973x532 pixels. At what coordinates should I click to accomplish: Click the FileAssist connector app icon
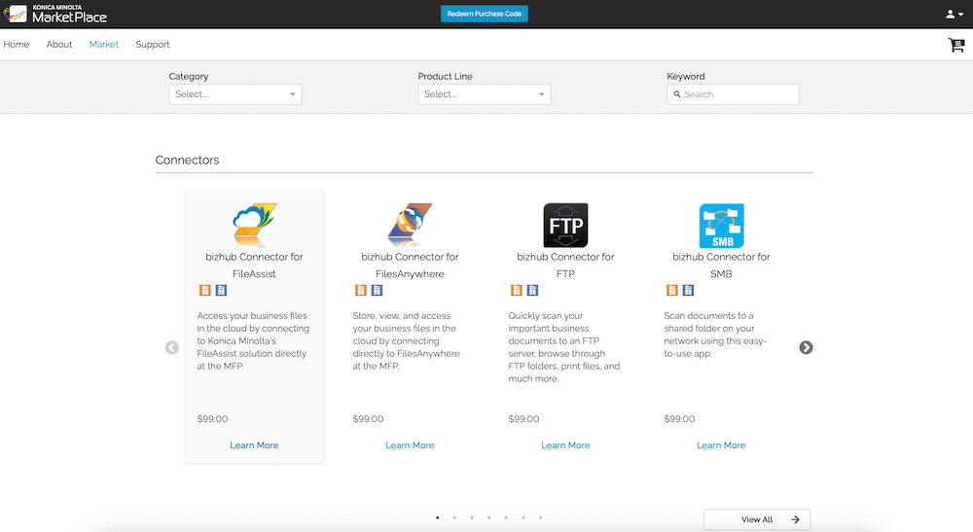coord(254,225)
